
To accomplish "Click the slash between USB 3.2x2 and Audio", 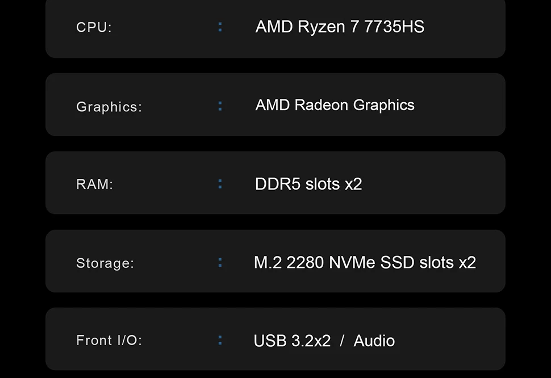I will point(342,341).
